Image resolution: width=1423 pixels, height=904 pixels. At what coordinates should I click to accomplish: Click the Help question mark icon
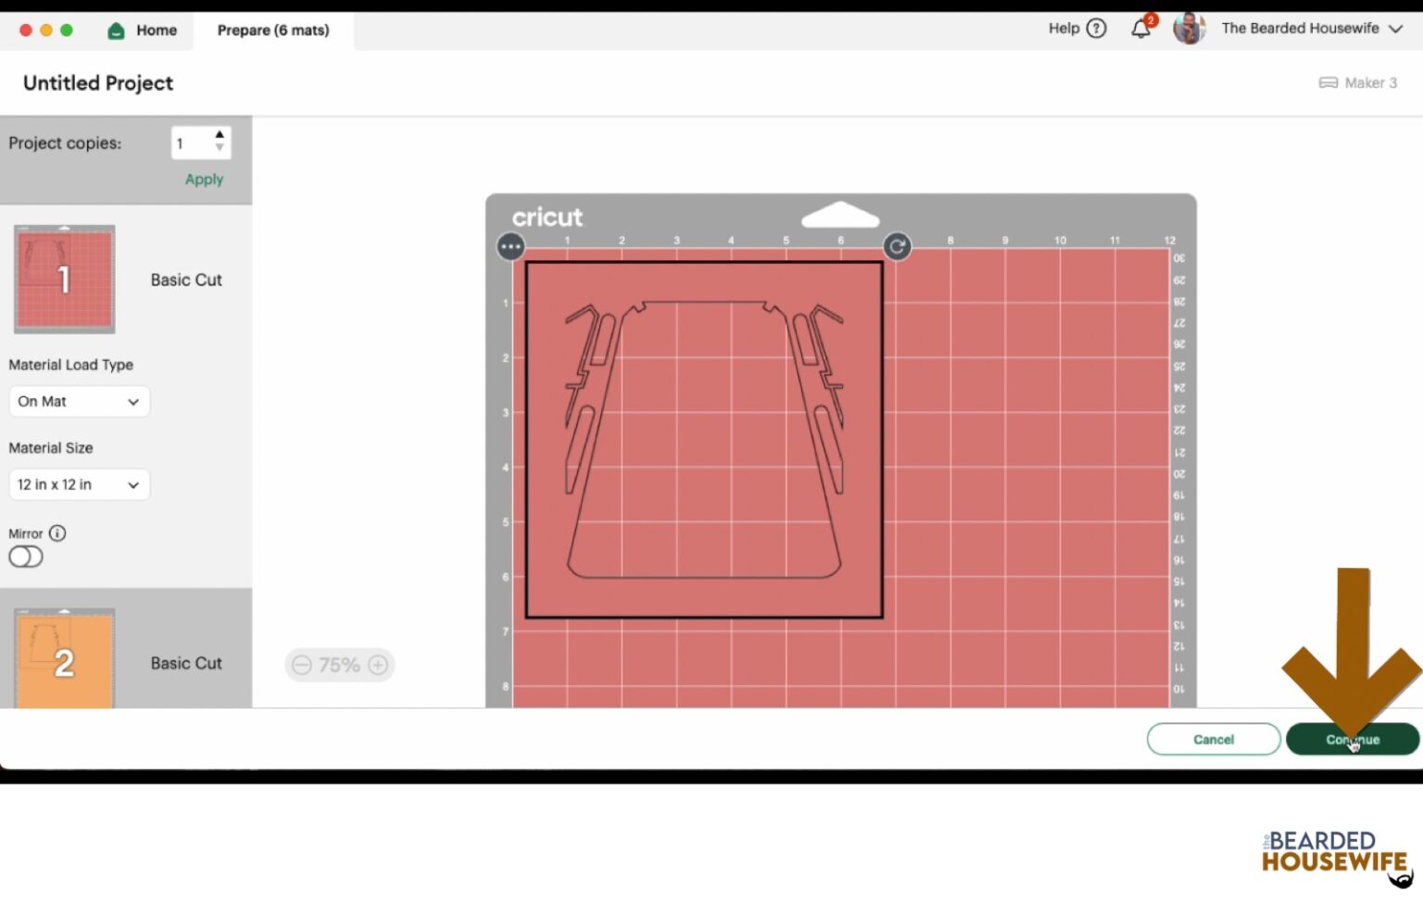1096,29
